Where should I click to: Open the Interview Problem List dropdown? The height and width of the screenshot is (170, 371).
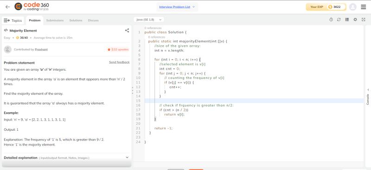[x=177, y=7]
